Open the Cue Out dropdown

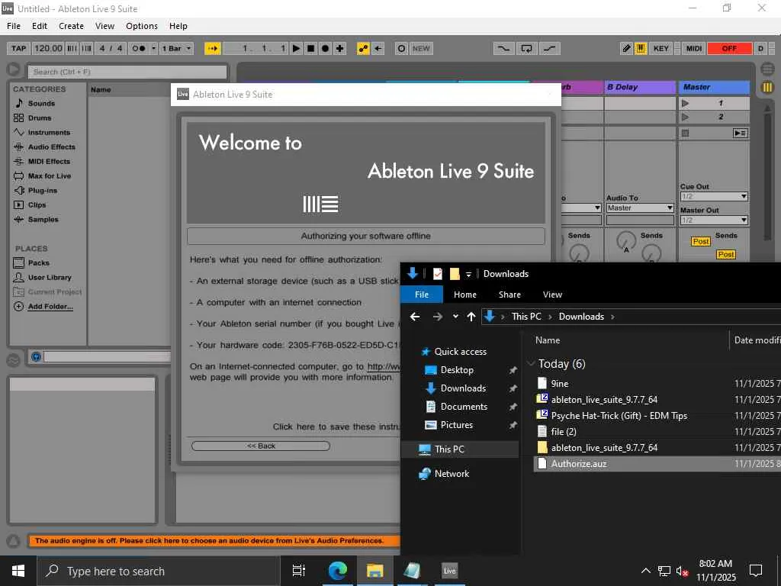pos(714,196)
